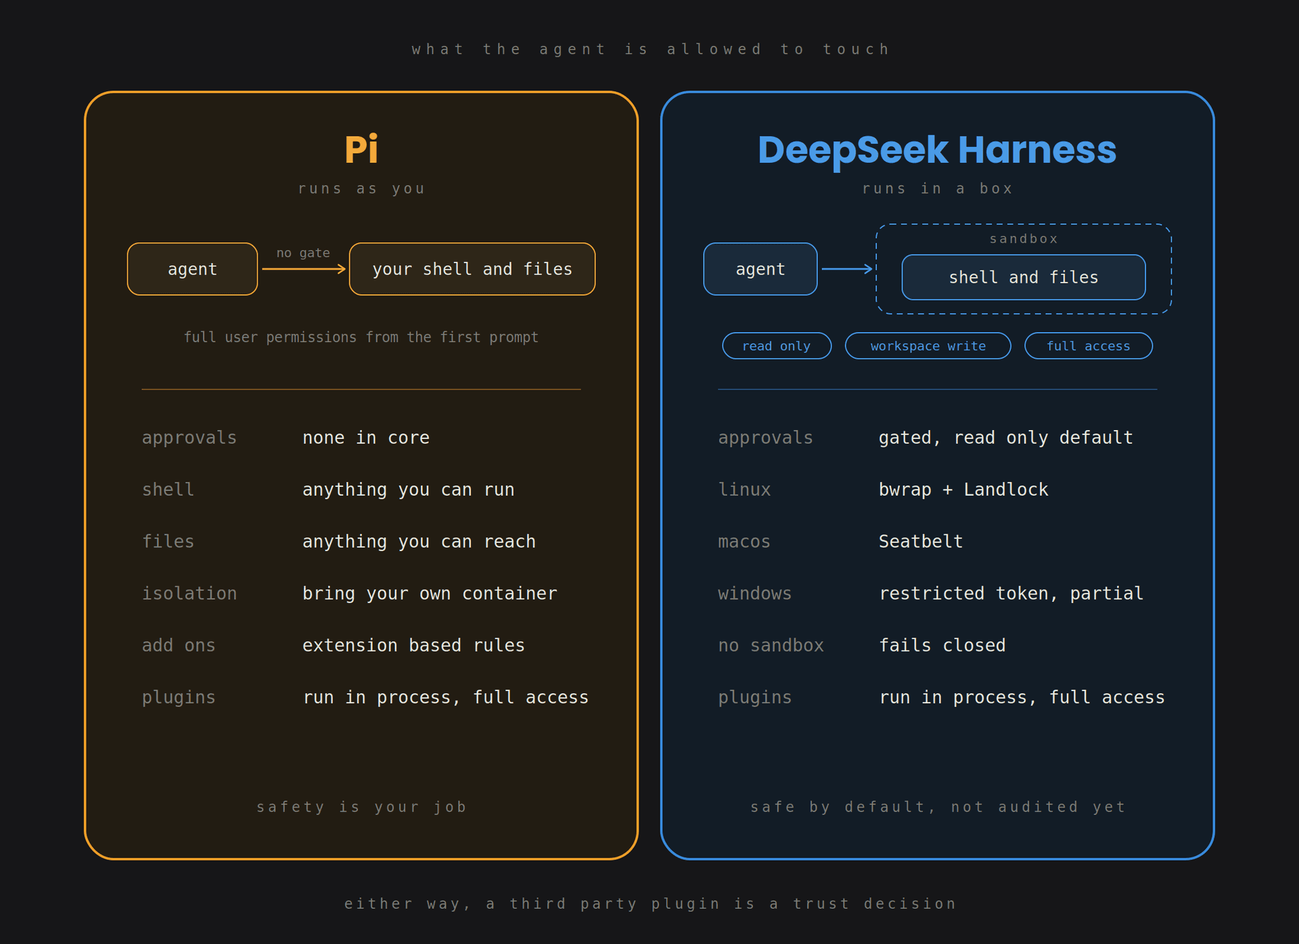1299x944 pixels.
Task: Click the 'windows' row label
Action: tap(754, 594)
